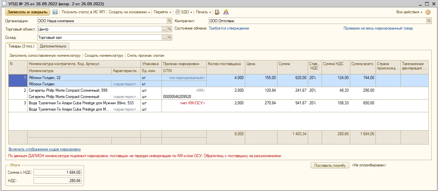This screenshot has width=438, height=191.
Task: Open the Все действия menu
Action: (x=409, y=12)
